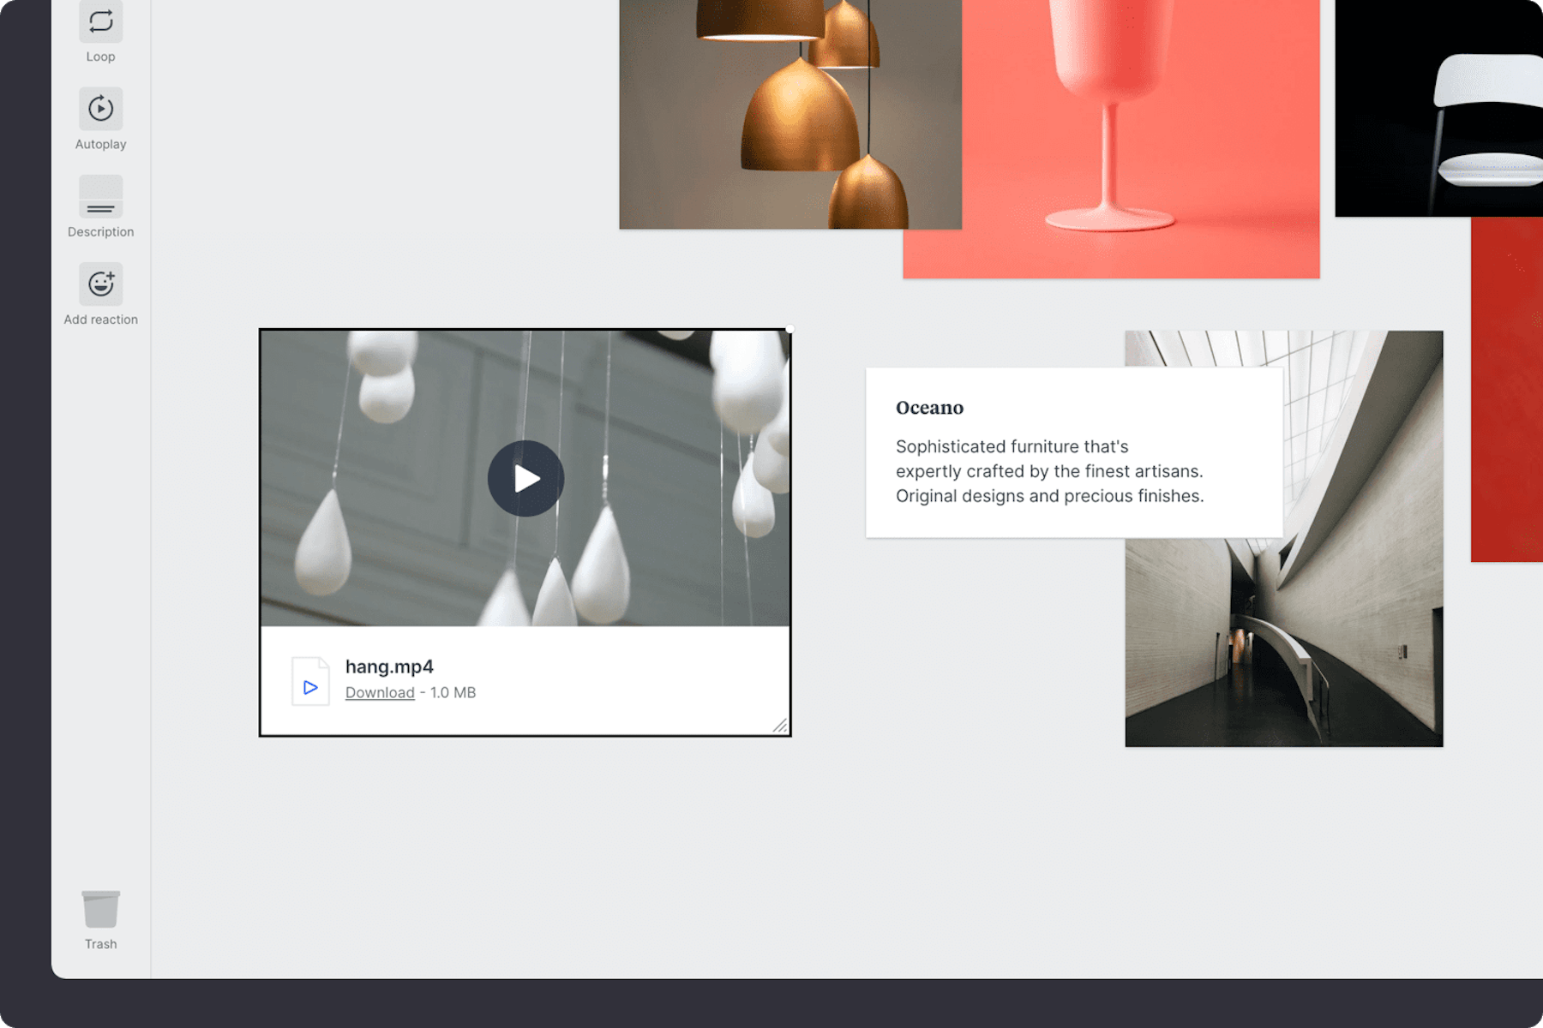This screenshot has height=1028, width=1543.
Task: Click the hang.mp4 file name
Action: [x=389, y=666]
